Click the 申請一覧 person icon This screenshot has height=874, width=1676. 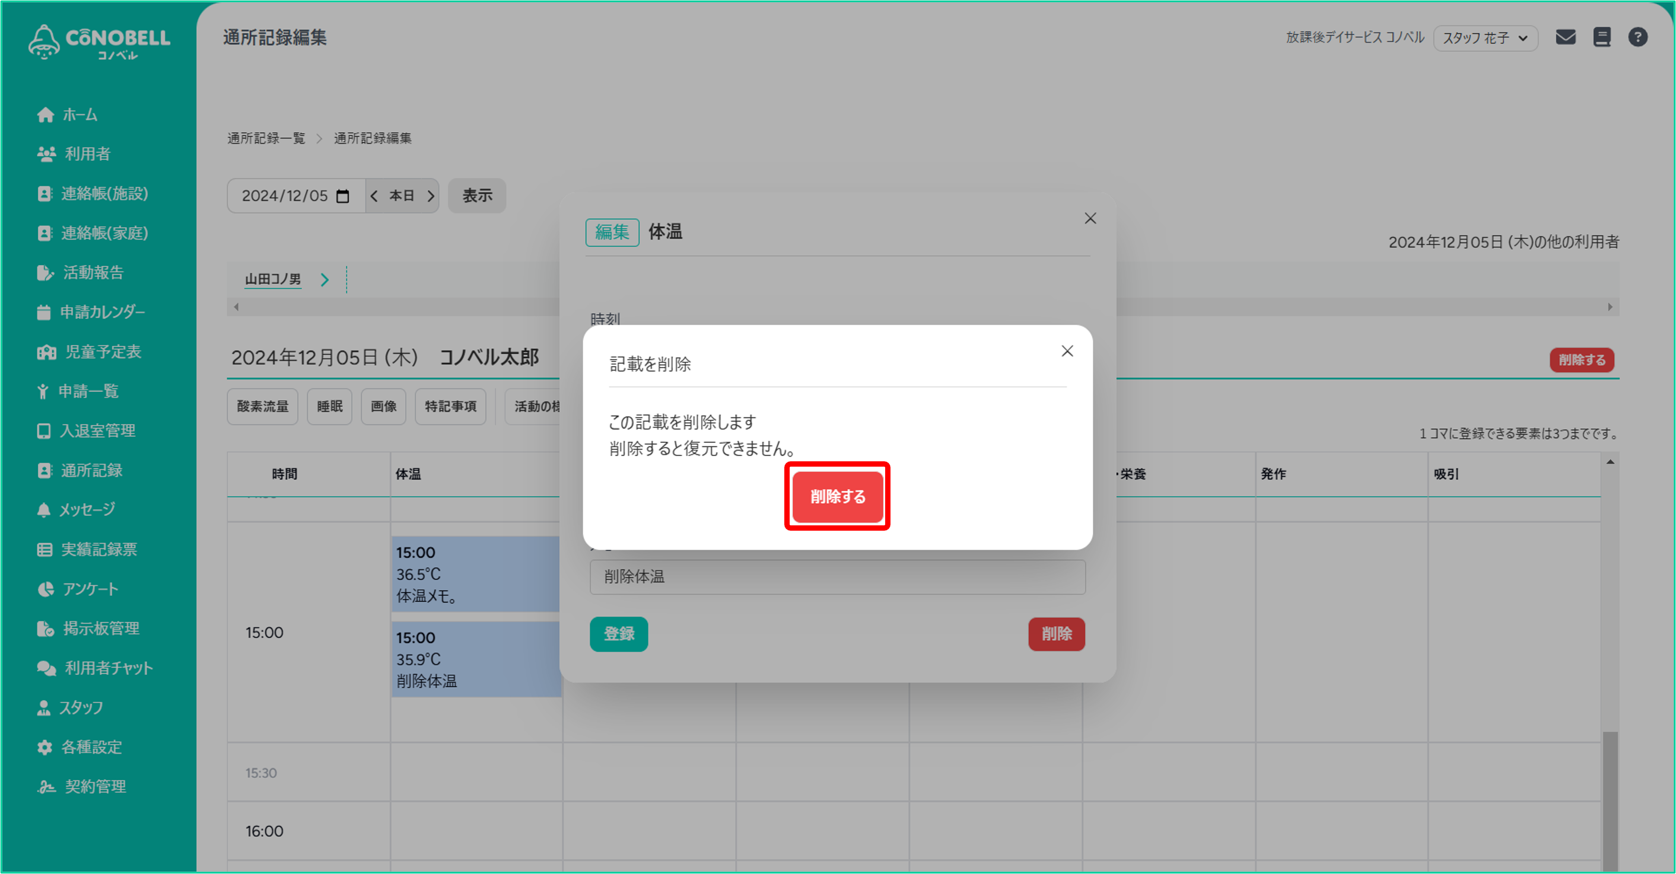(x=43, y=391)
